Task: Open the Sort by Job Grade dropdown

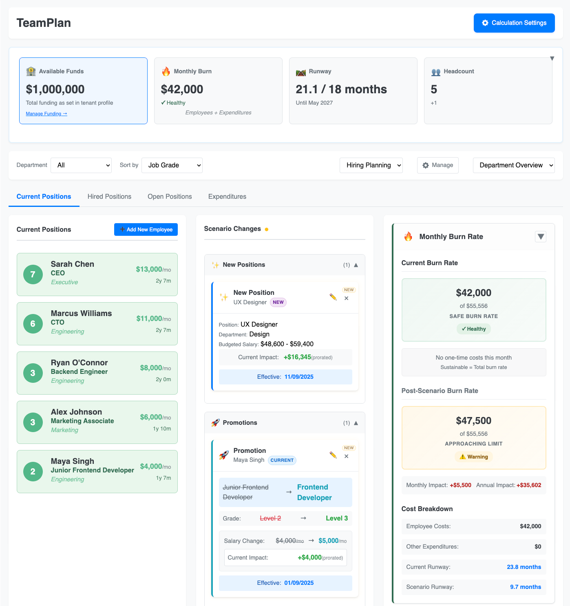Action: click(x=172, y=165)
